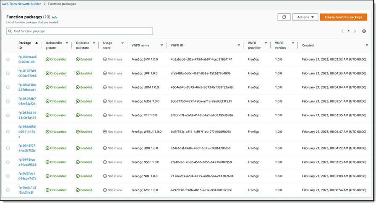Click Free5gc PCF 1.0.0 cell
This screenshot has height=205, width=378.
[144, 115]
